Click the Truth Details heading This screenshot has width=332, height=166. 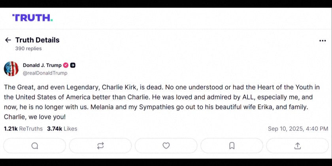[37, 40]
